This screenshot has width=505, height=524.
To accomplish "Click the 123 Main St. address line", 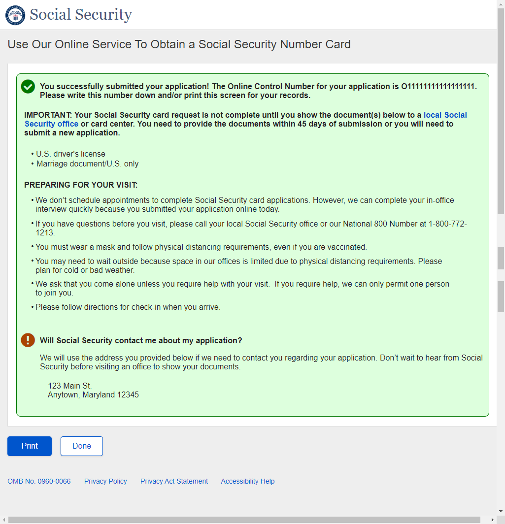I will coord(70,386).
